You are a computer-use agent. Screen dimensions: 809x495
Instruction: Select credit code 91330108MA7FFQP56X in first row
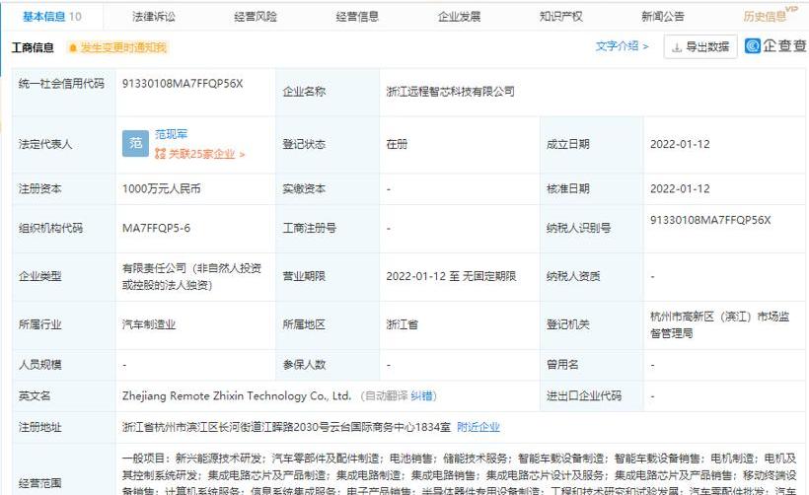point(183,84)
